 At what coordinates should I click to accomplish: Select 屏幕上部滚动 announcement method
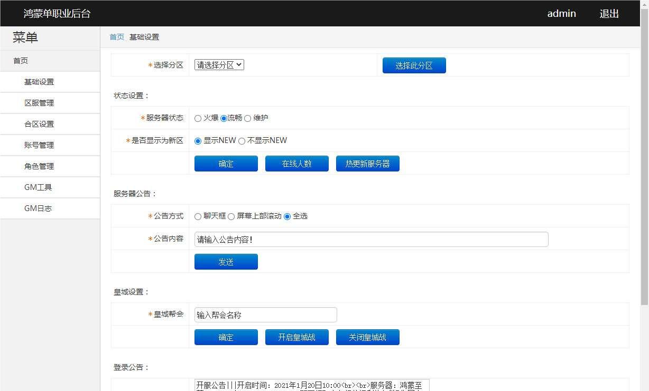click(x=231, y=217)
